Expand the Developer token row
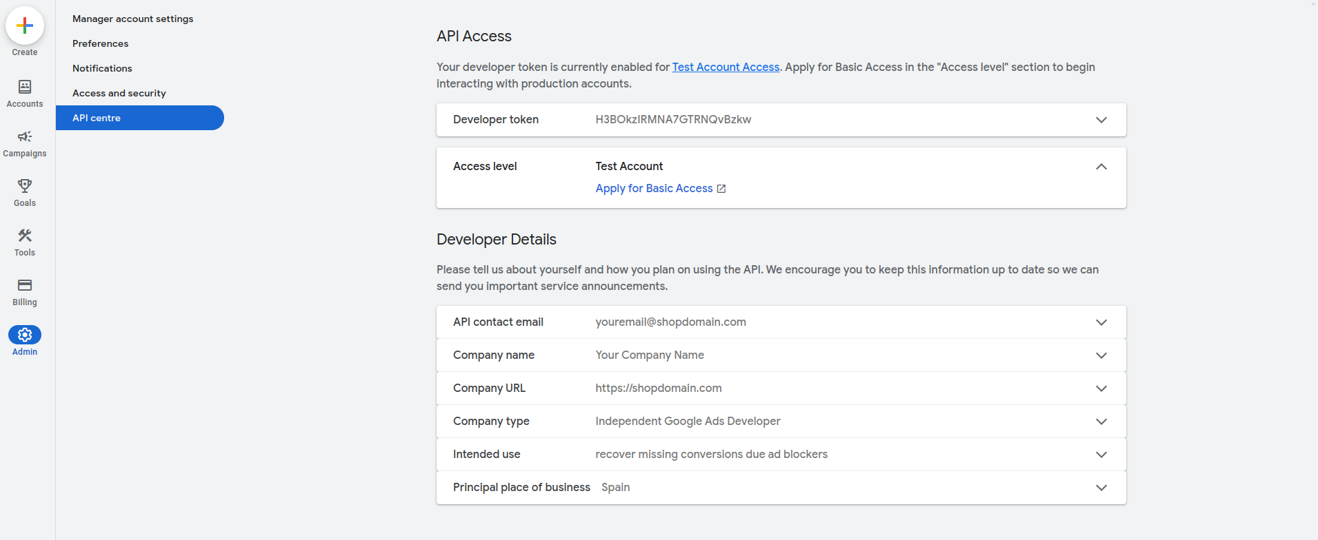This screenshot has width=1318, height=540. 1101,120
